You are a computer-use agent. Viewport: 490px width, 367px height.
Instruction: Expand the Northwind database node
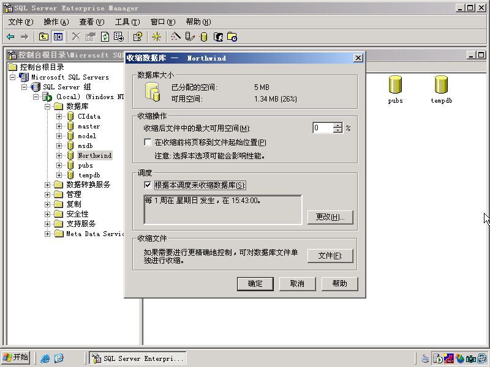[59, 155]
